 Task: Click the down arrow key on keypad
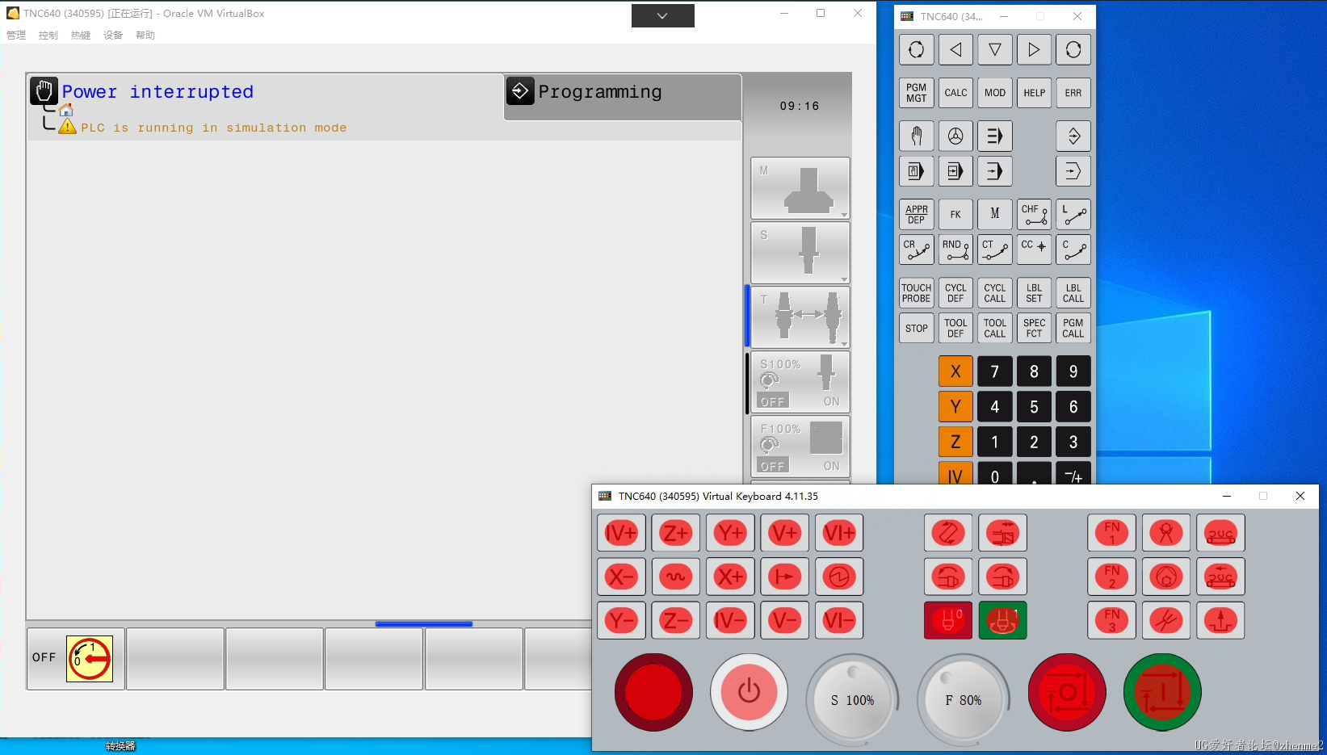(994, 49)
